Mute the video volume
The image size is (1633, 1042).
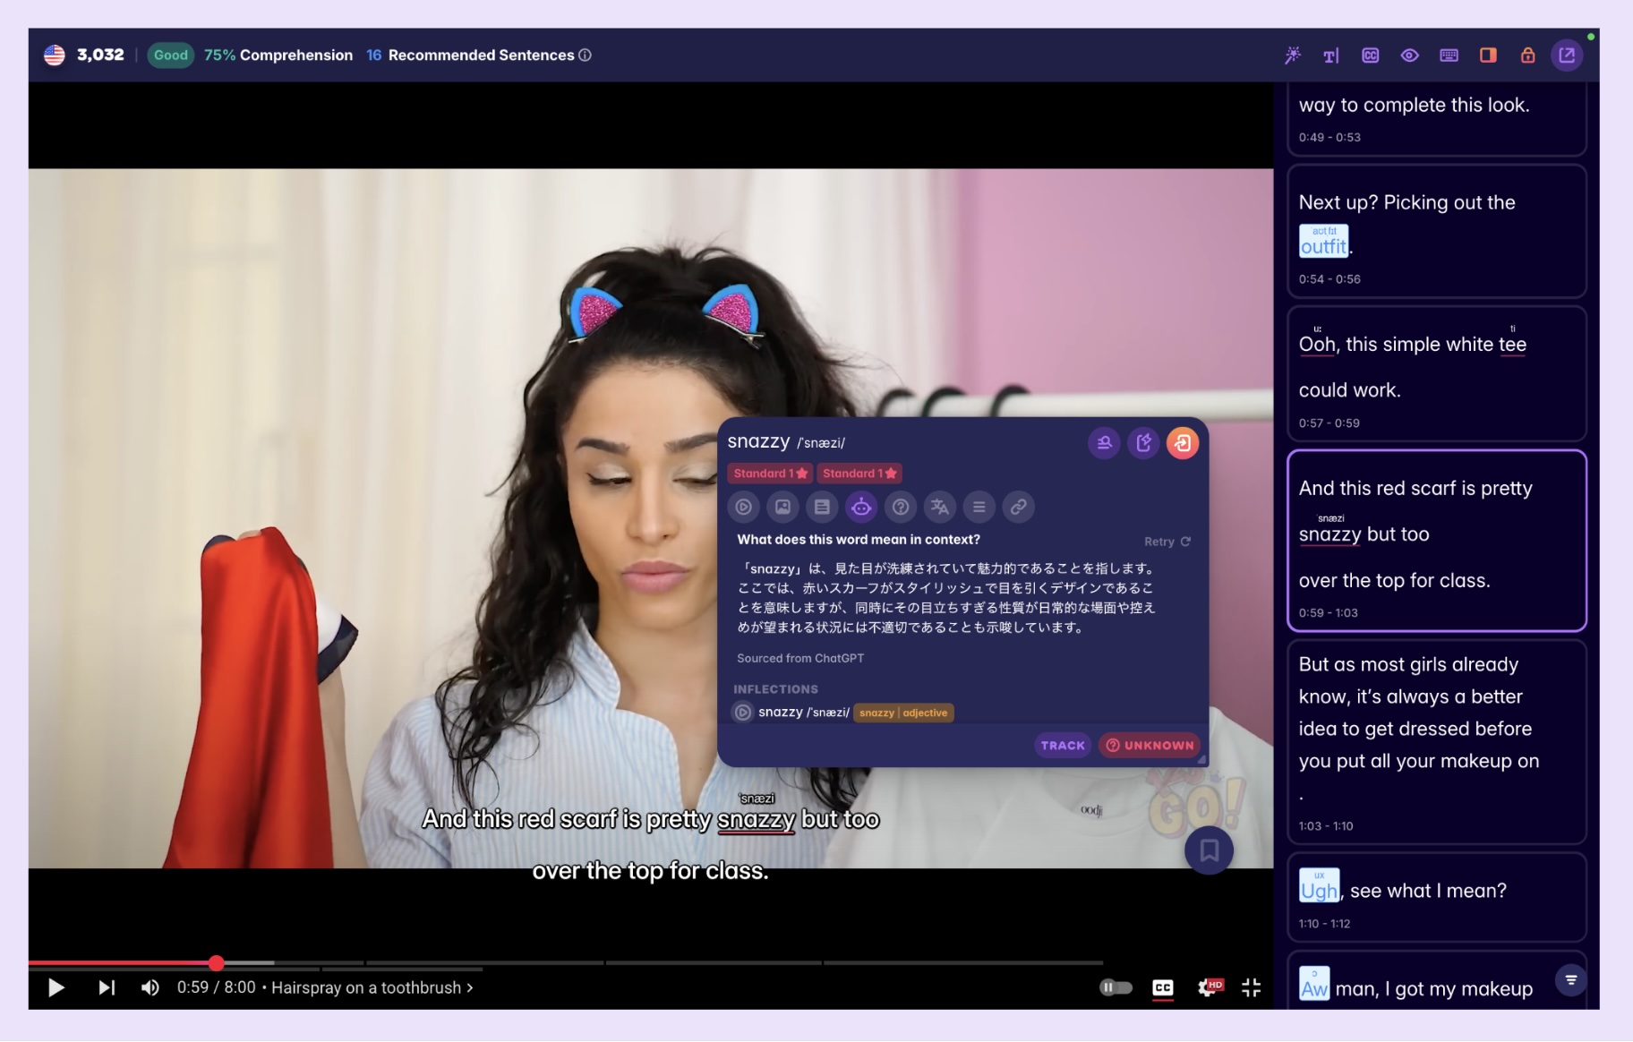[150, 987]
